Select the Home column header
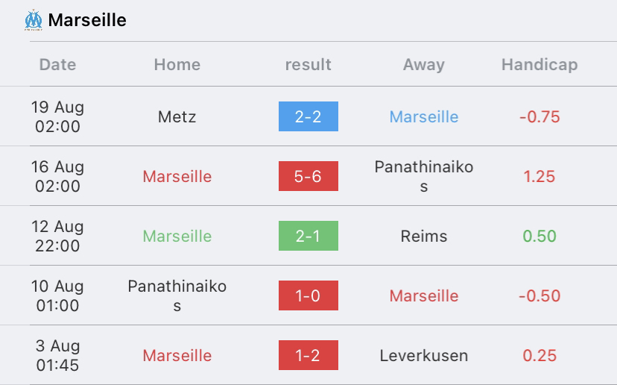 coord(177,64)
